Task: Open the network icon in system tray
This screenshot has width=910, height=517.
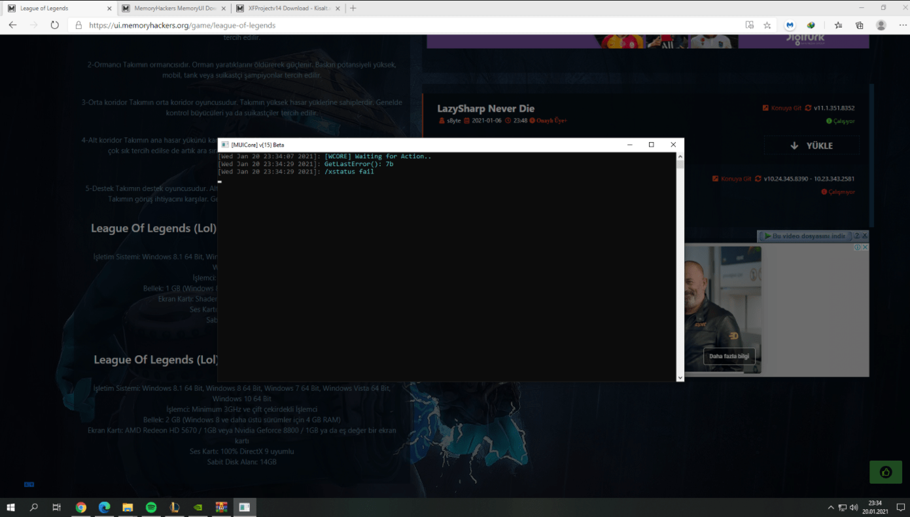Action: pos(843,507)
